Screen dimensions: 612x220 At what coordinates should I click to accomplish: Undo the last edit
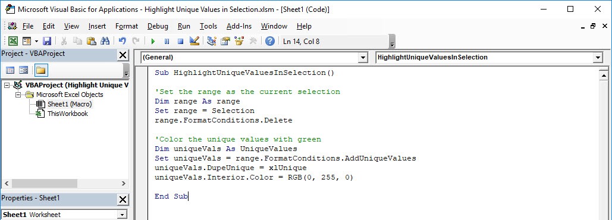[122, 42]
